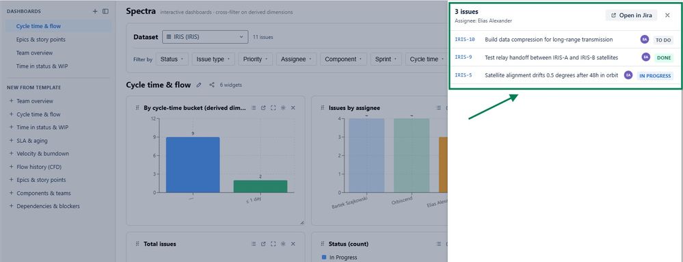Close the issues side panel
This screenshot has height=262, width=683.
667,15
